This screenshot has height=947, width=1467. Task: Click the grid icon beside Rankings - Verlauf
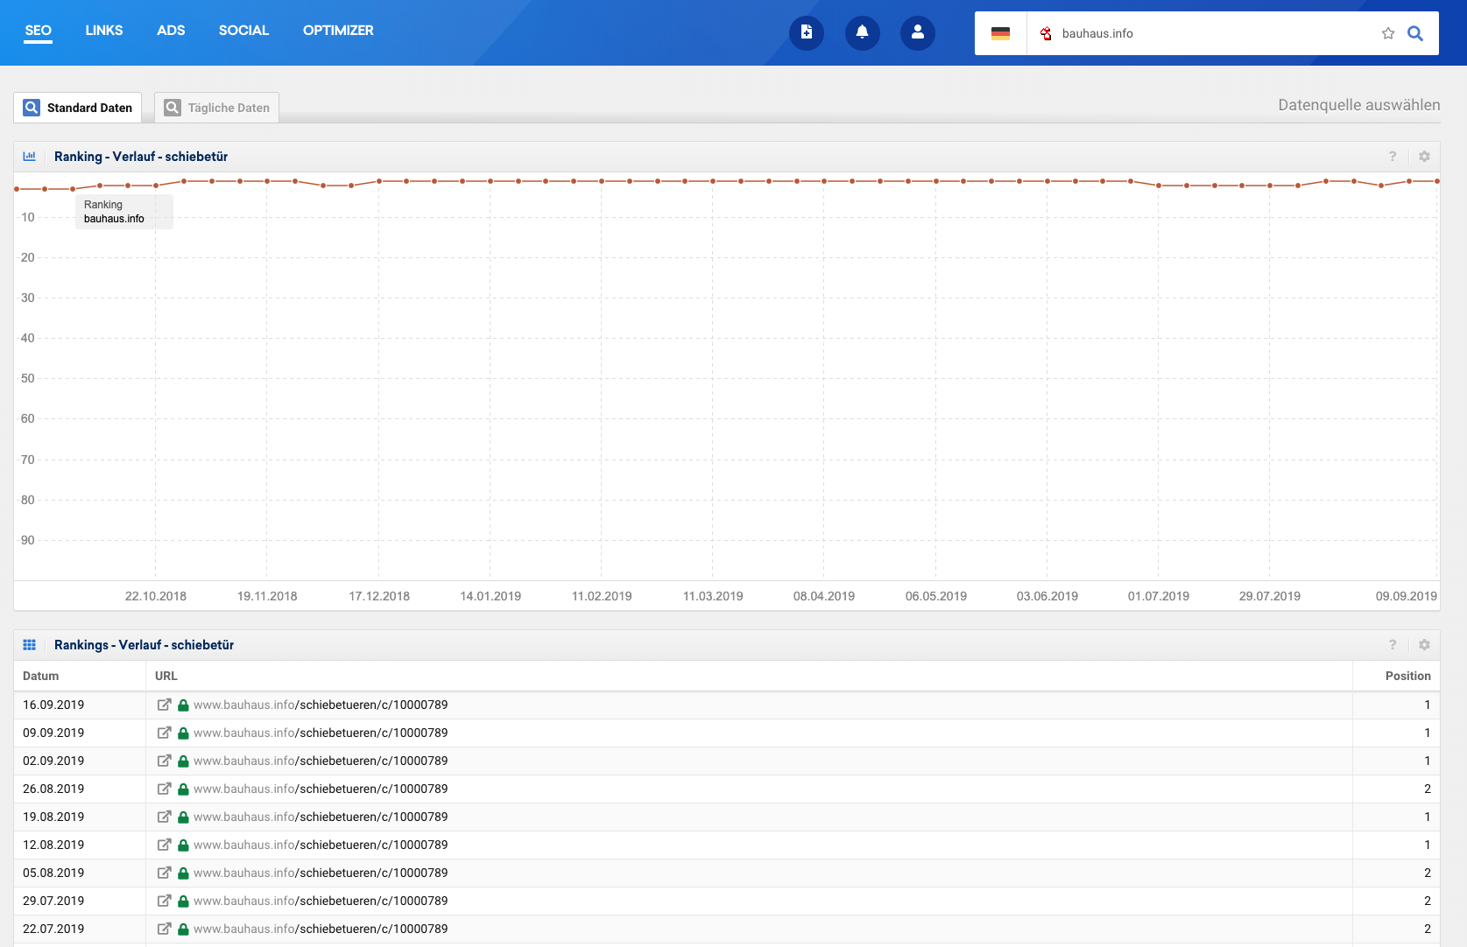click(30, 644)
